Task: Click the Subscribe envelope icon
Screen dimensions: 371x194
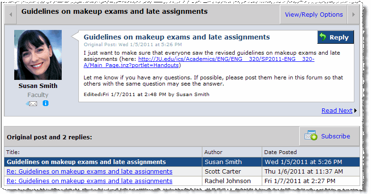Action: click(311, 136)
